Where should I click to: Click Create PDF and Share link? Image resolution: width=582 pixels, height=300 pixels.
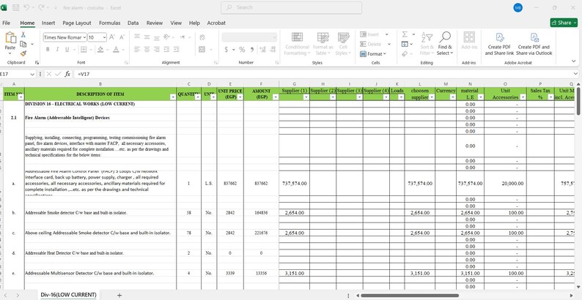(x=499, y=44)
